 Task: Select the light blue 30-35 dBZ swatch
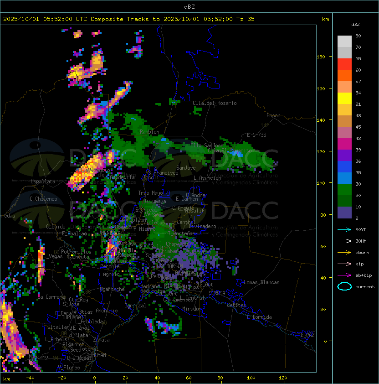[x=344, y=178]
